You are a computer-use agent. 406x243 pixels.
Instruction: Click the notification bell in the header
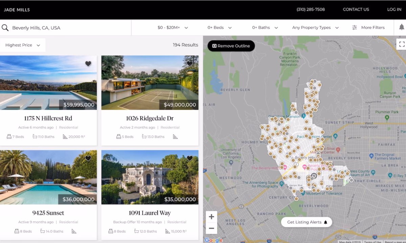(x=401, y=27)
